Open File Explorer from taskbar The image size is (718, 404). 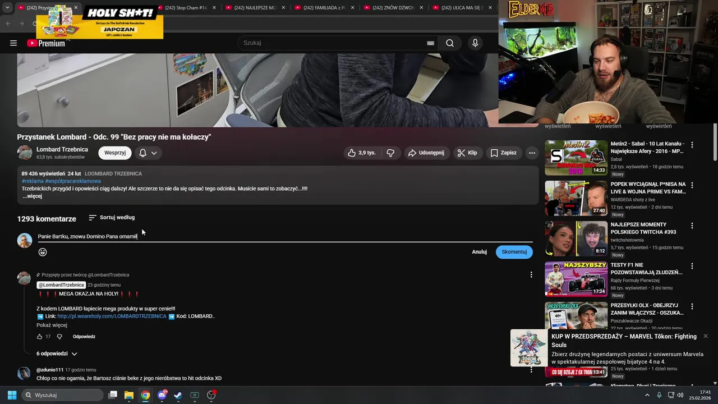pyautogui.click(x=128, y=395)
